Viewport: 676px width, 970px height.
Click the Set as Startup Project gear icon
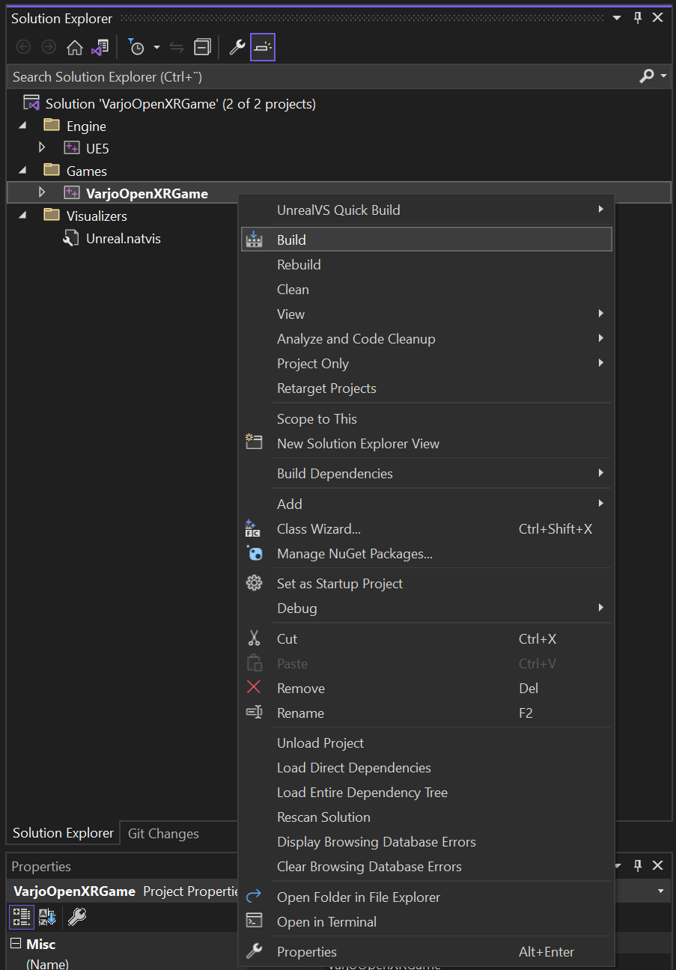(255, 583)
